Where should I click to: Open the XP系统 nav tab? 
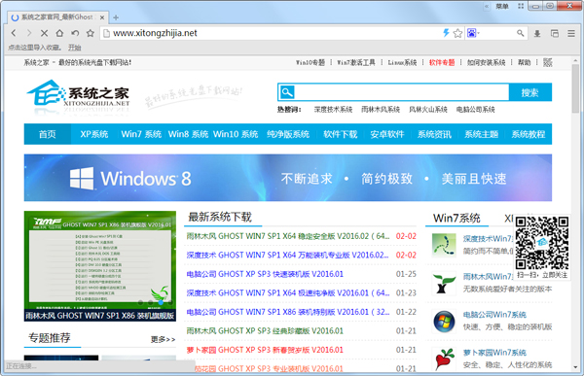(94, 134)
